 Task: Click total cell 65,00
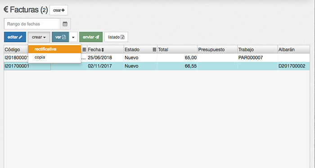pos(177,58)
